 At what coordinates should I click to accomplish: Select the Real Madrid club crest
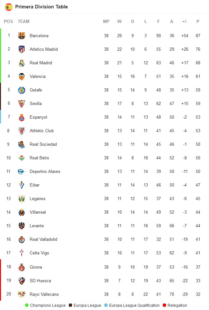pyautogui.click(x=22, y=63)
